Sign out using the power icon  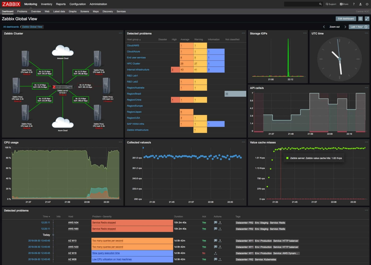367,4
